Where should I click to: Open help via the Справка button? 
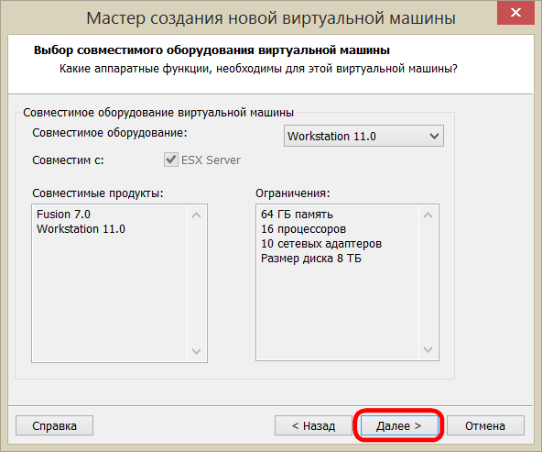54,425
